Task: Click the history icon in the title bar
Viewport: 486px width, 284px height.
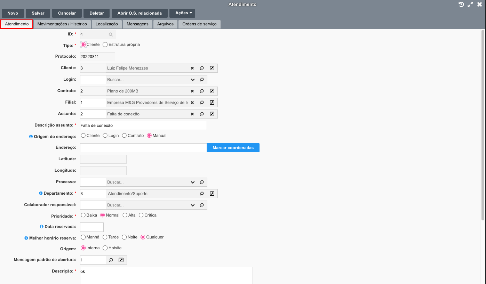Action: tap(461, 5)
